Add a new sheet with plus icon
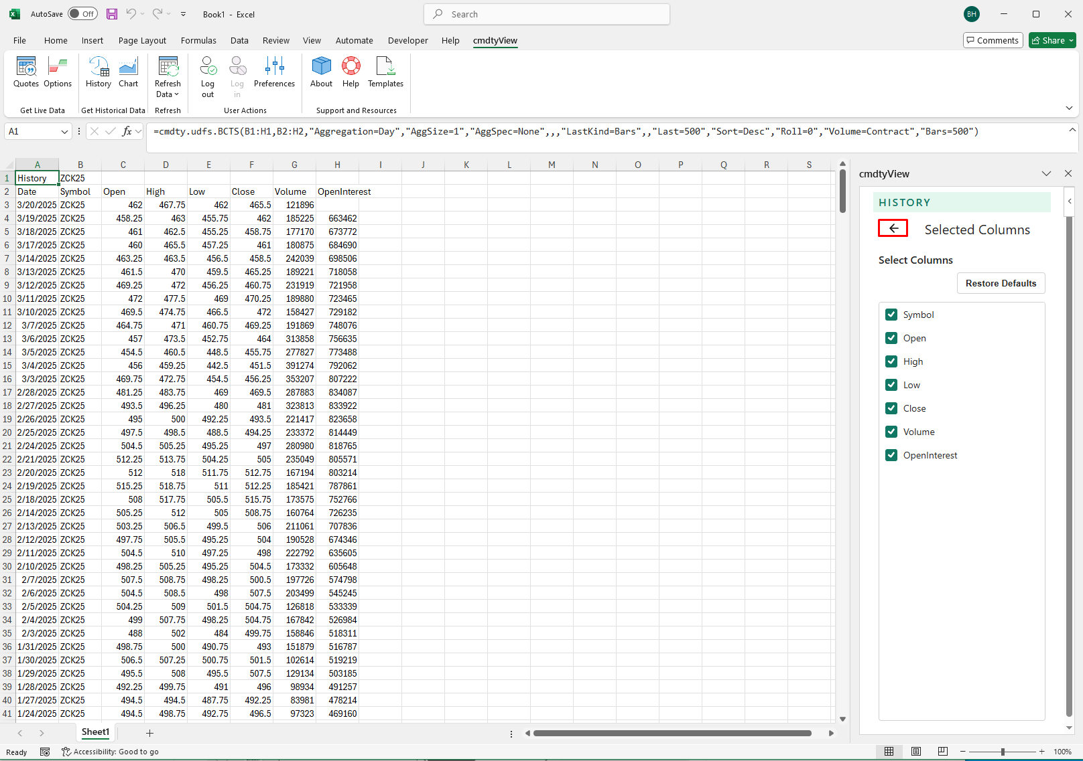1083x761 pixels. 149,733
